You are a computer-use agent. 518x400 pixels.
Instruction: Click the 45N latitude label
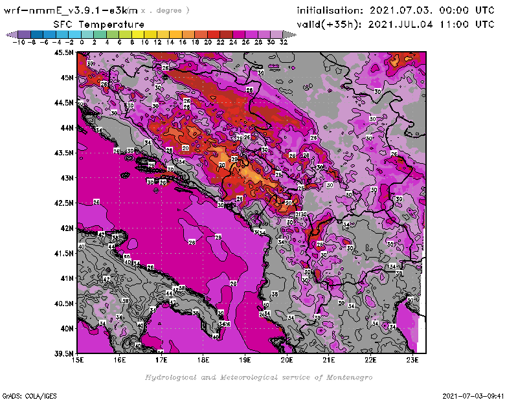[x=67, y=78]
